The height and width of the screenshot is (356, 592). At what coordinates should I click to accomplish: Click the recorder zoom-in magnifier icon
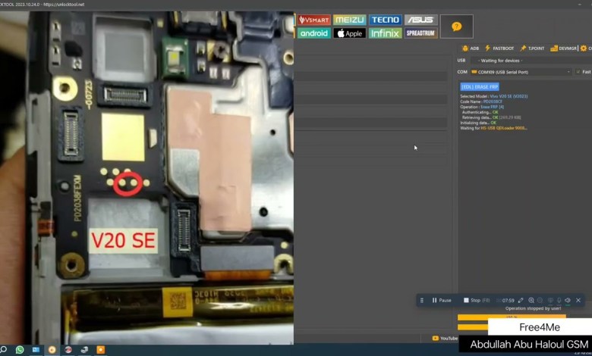tap(531, 301)
